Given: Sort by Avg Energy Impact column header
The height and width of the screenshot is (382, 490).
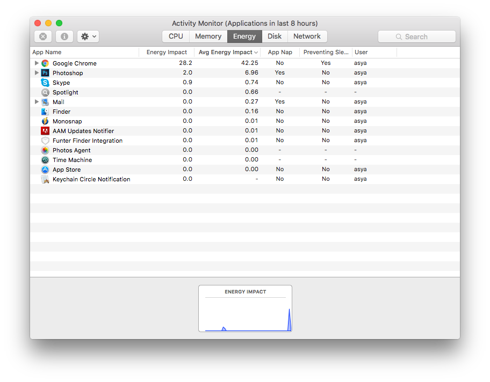Looking at the screenshot, I should pos(227,52).
